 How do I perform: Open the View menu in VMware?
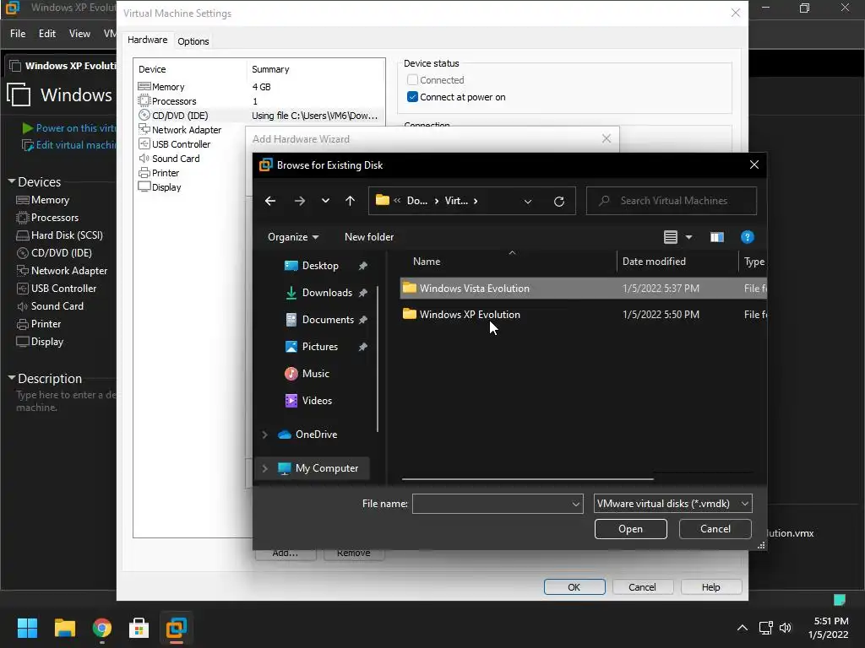click(79, 34)
